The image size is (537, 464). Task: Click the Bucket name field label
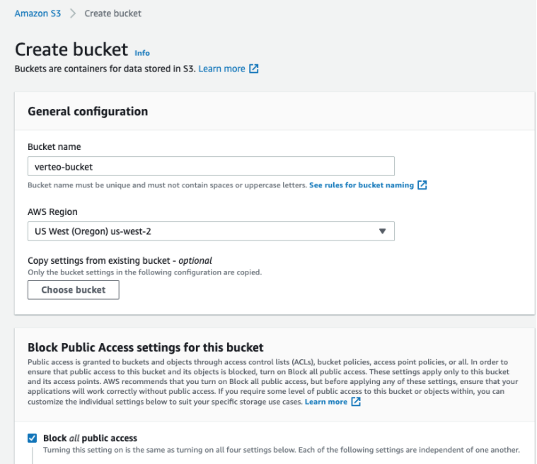(x=54, y=146)
